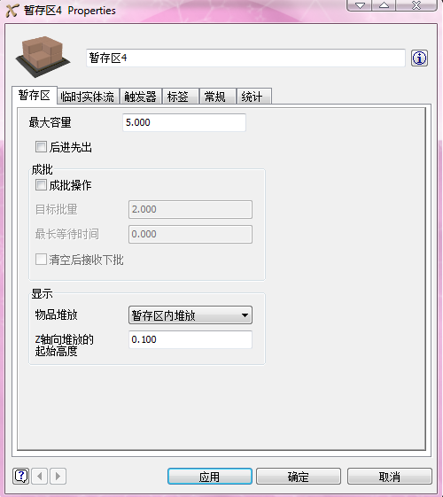Screen dimensions: 443x497
Task: Enable the 后进先出 checkbox
Action: 41,147
